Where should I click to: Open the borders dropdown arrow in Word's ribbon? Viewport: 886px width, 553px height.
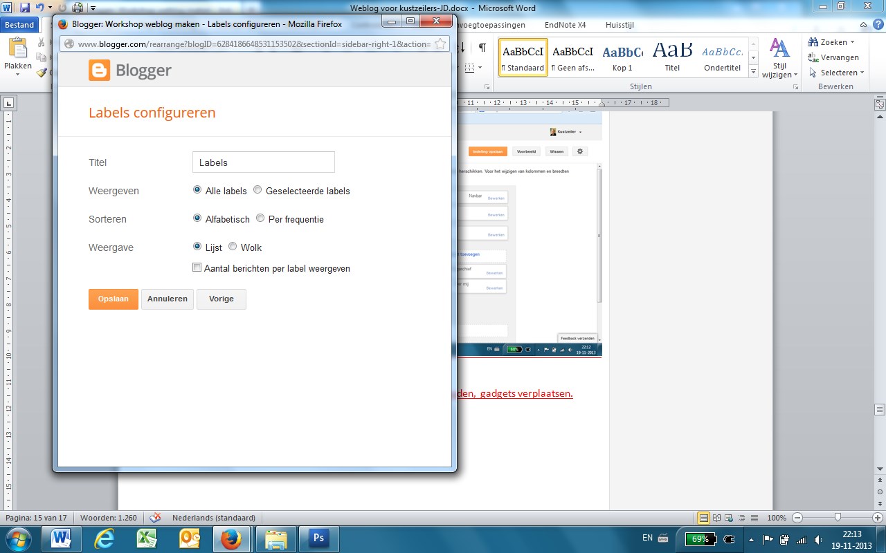pos(480,68)
